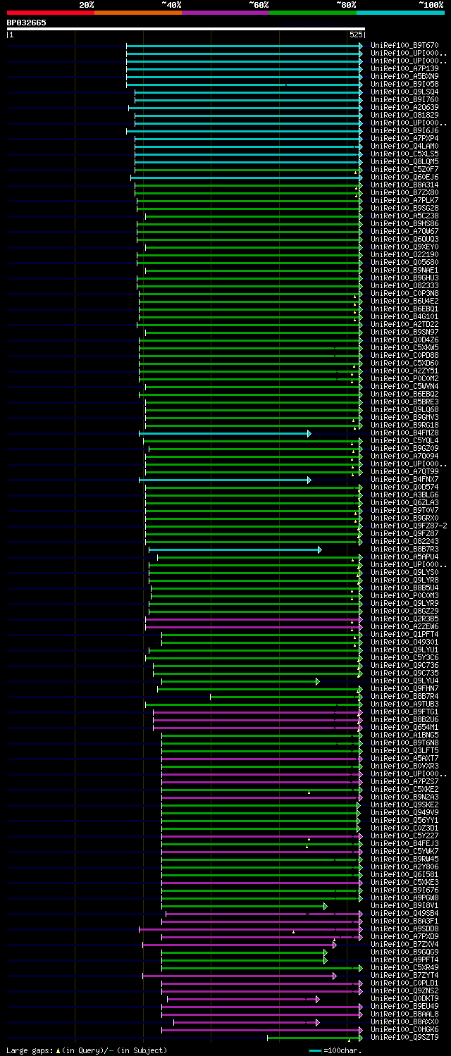Select the UniRef100_C5Y227 label
The height and width of the screenshot is (1056, 451).
point(405,836)
